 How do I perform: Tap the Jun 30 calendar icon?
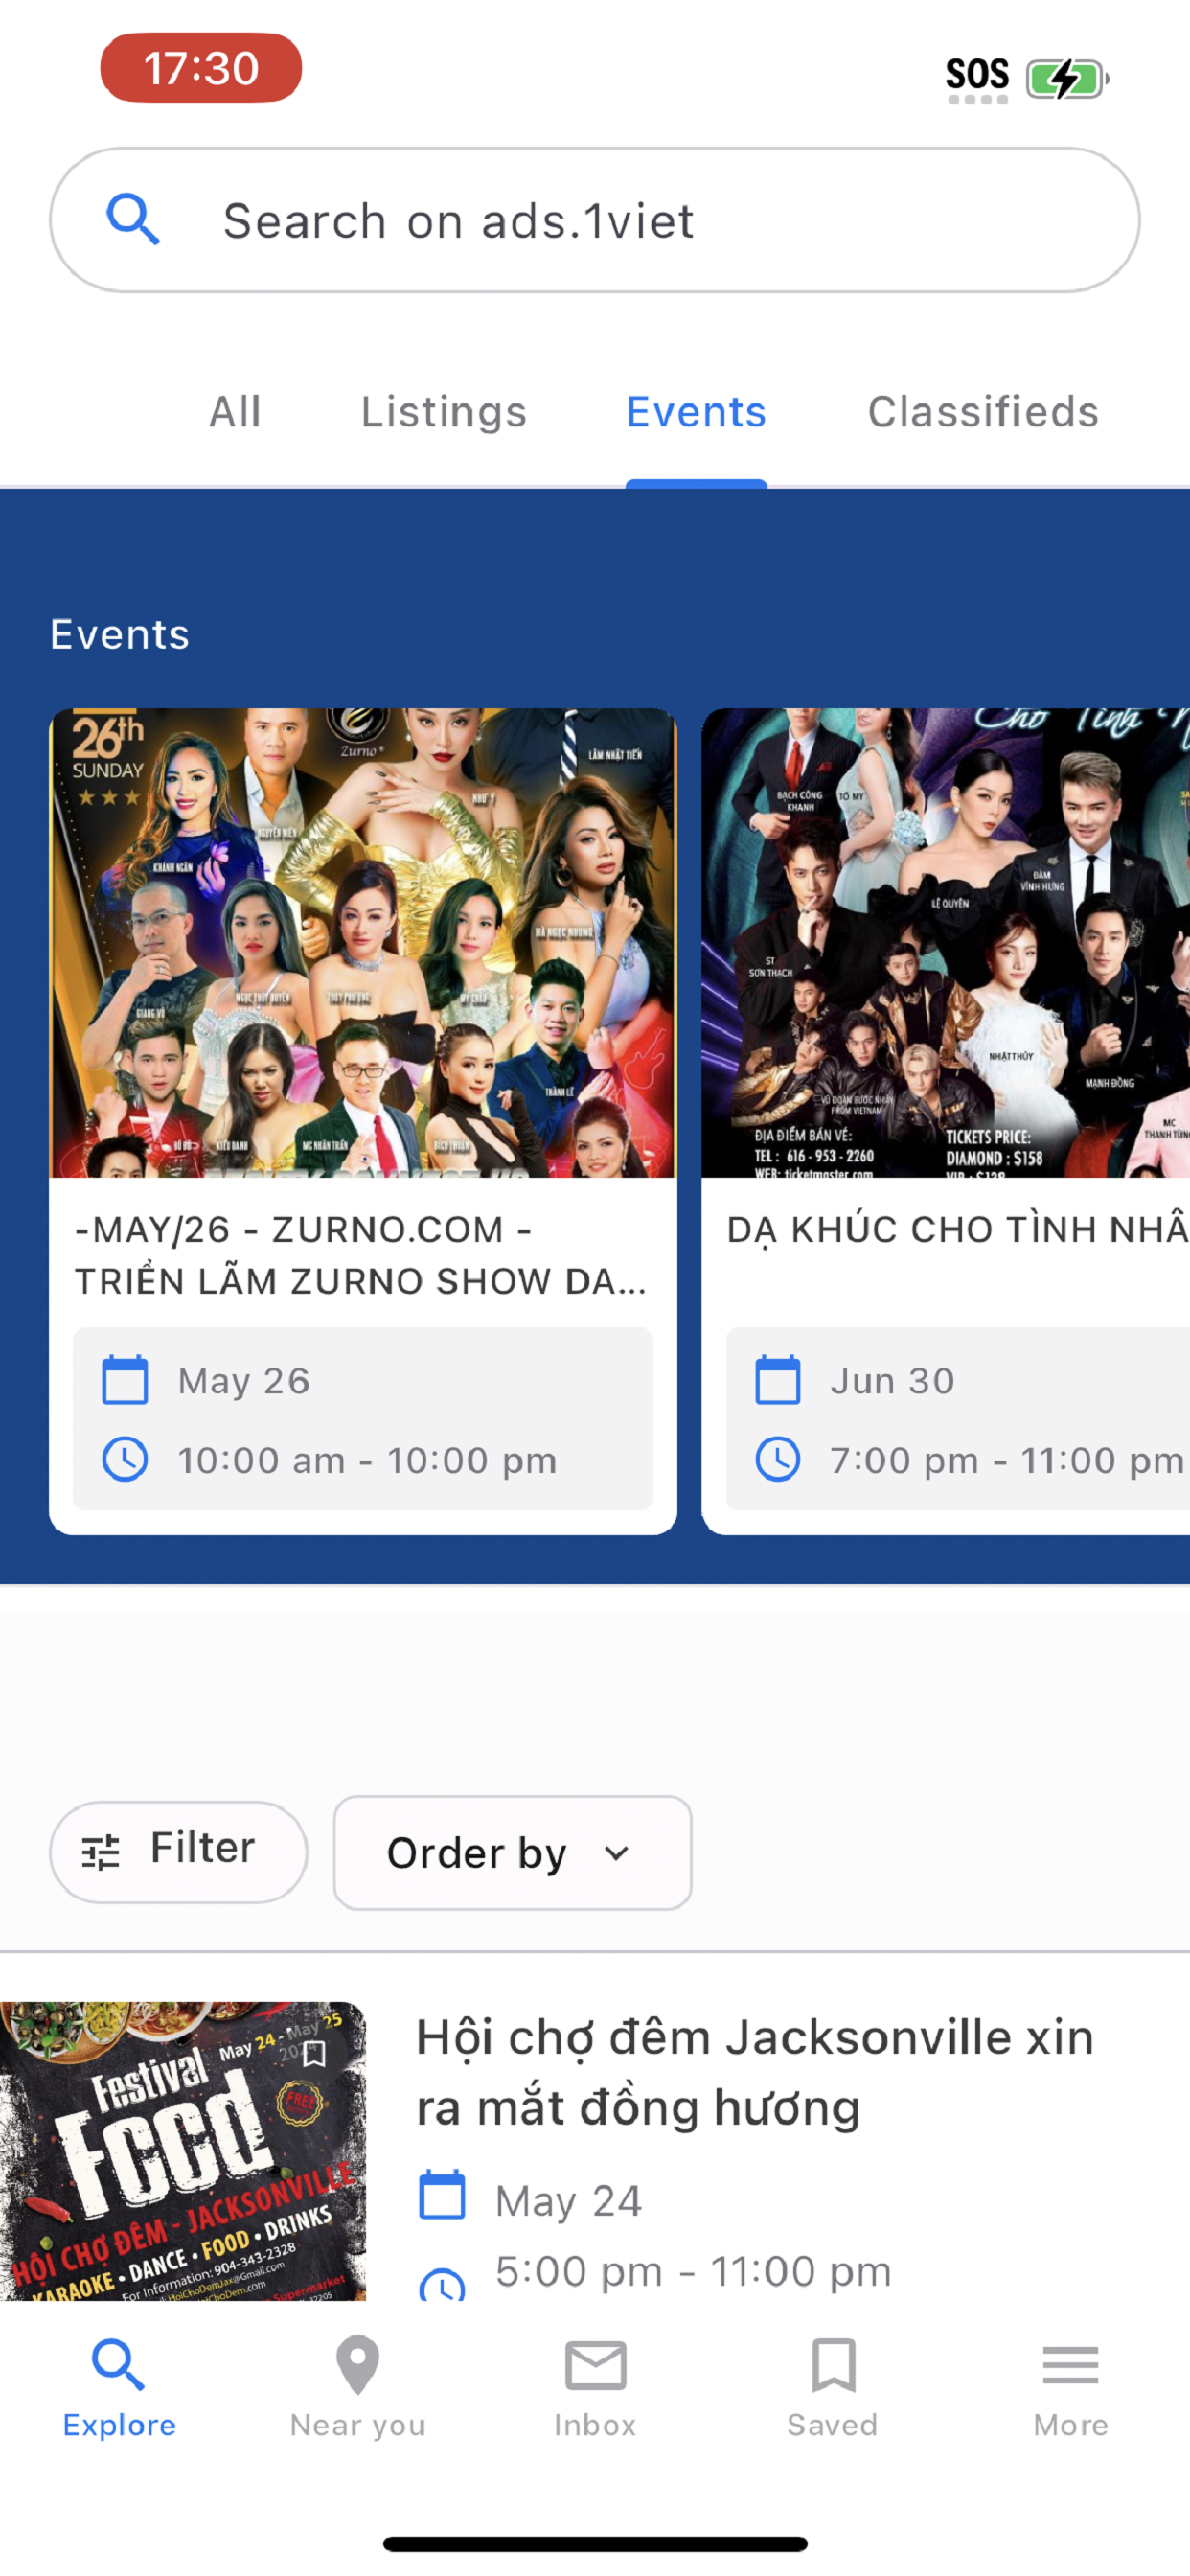pos(777,1380)
